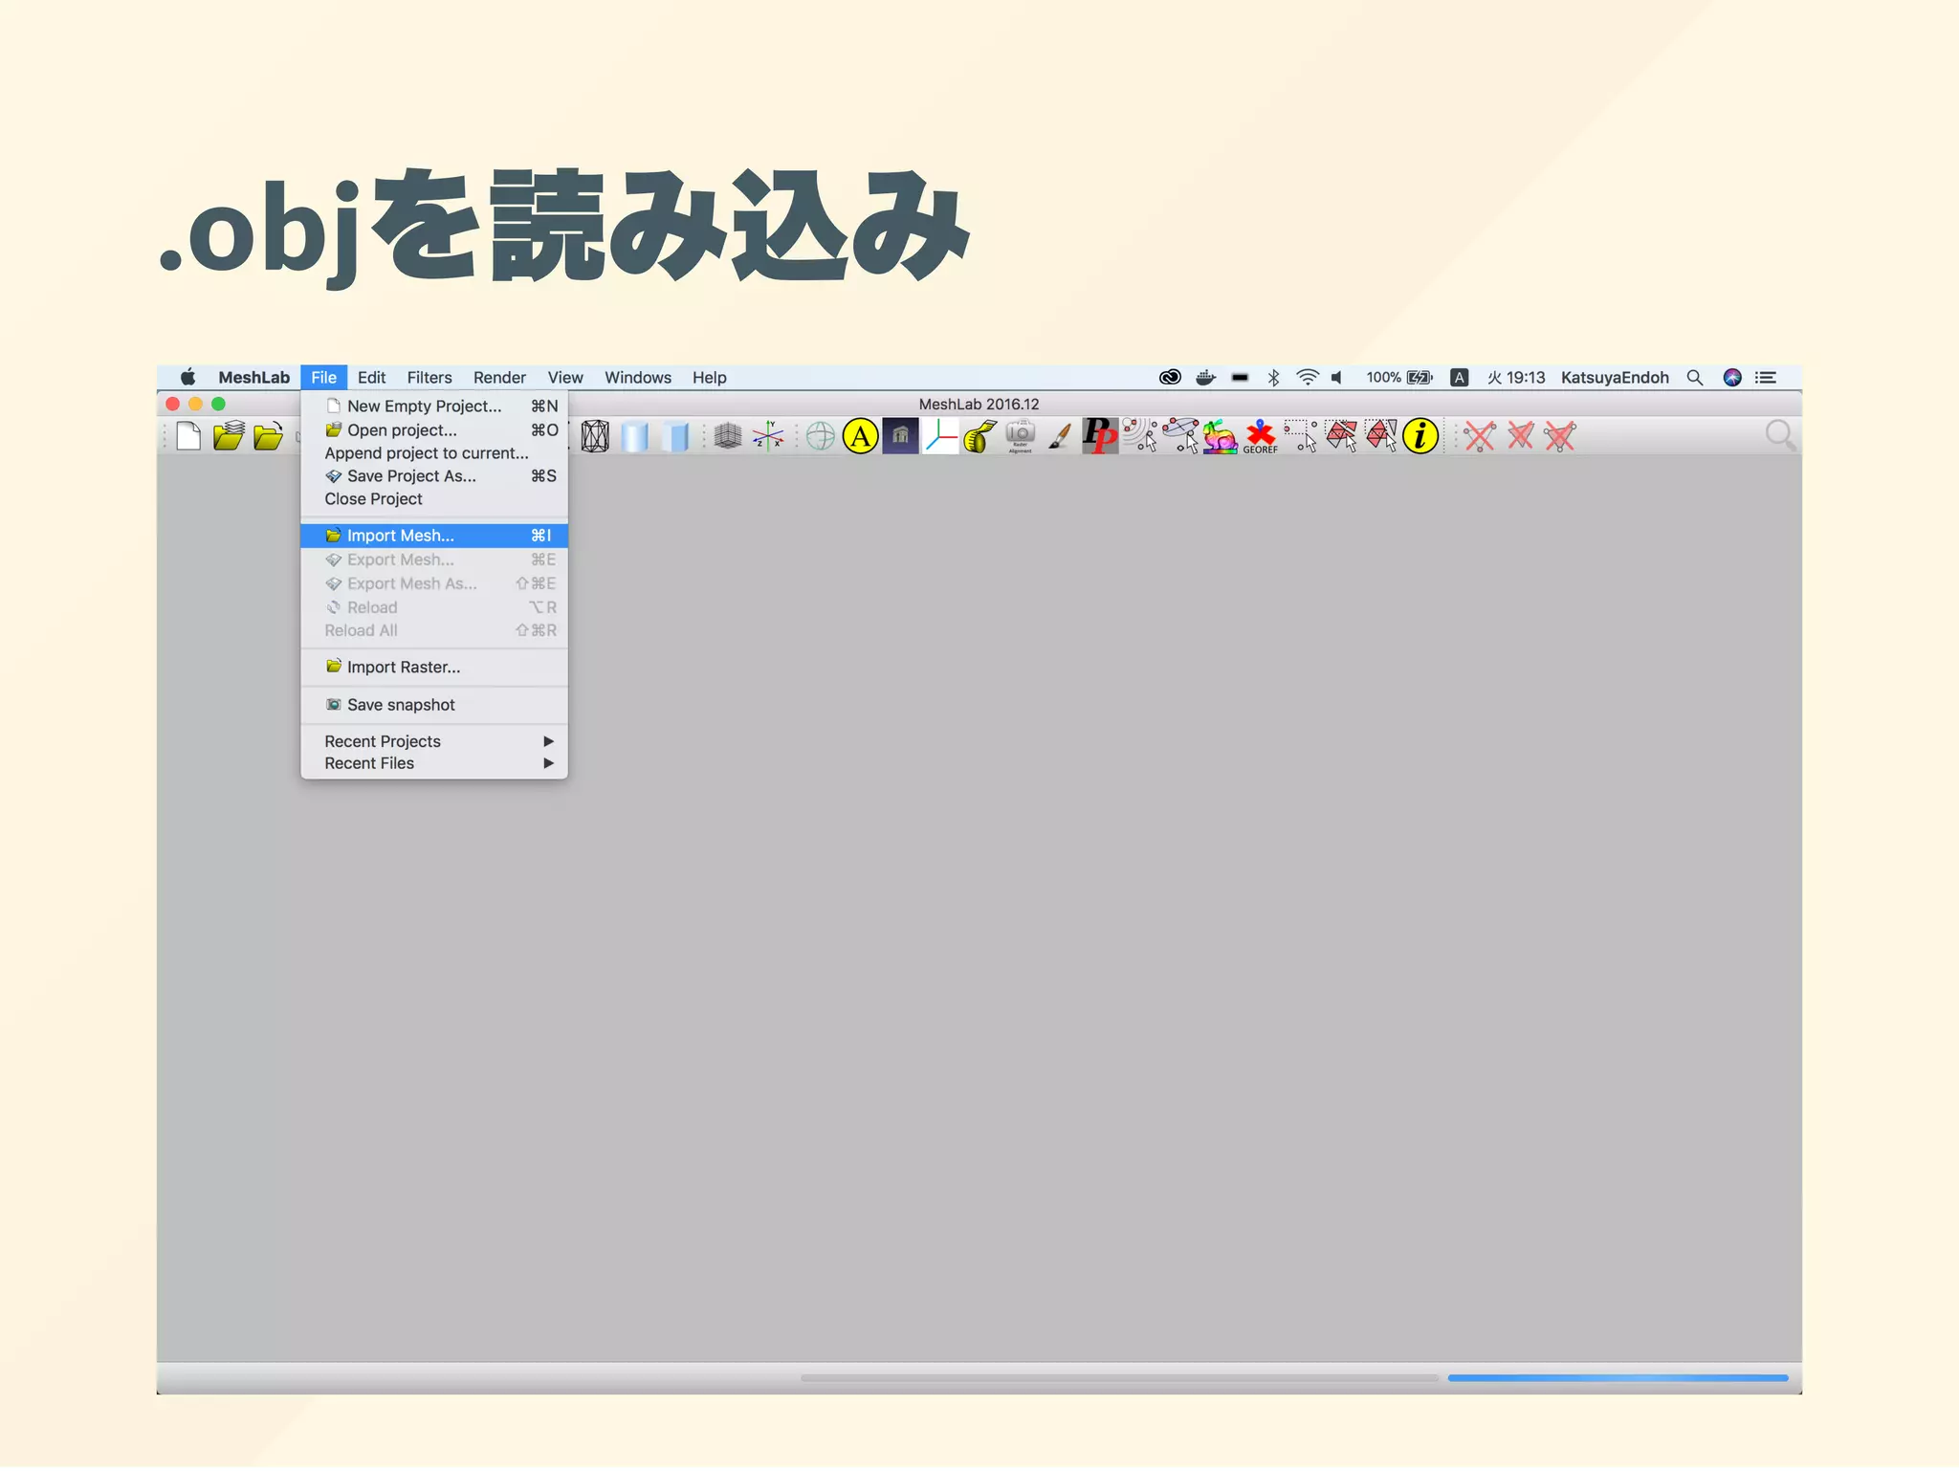Click the dark arch image icon

pyautogui.click(x=900, y=437)
